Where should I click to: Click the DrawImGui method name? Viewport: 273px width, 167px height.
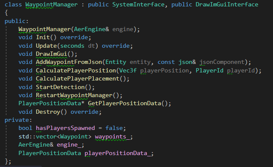[x=51, y=54]
